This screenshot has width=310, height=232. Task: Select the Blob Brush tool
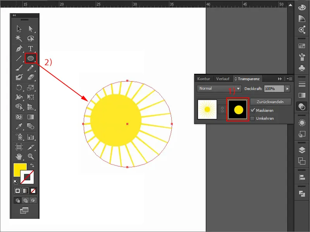click(x=19, y=77)
